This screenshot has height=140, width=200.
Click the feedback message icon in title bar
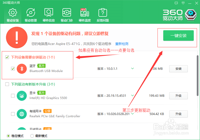point(176,3)
